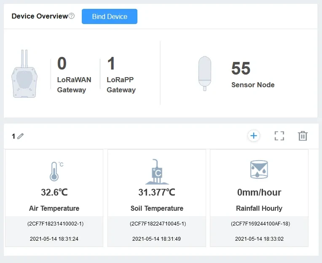Delete the dashboard using the trash icon
The image size is (322, 263).
pyautogui.click(x=303, y=136)
